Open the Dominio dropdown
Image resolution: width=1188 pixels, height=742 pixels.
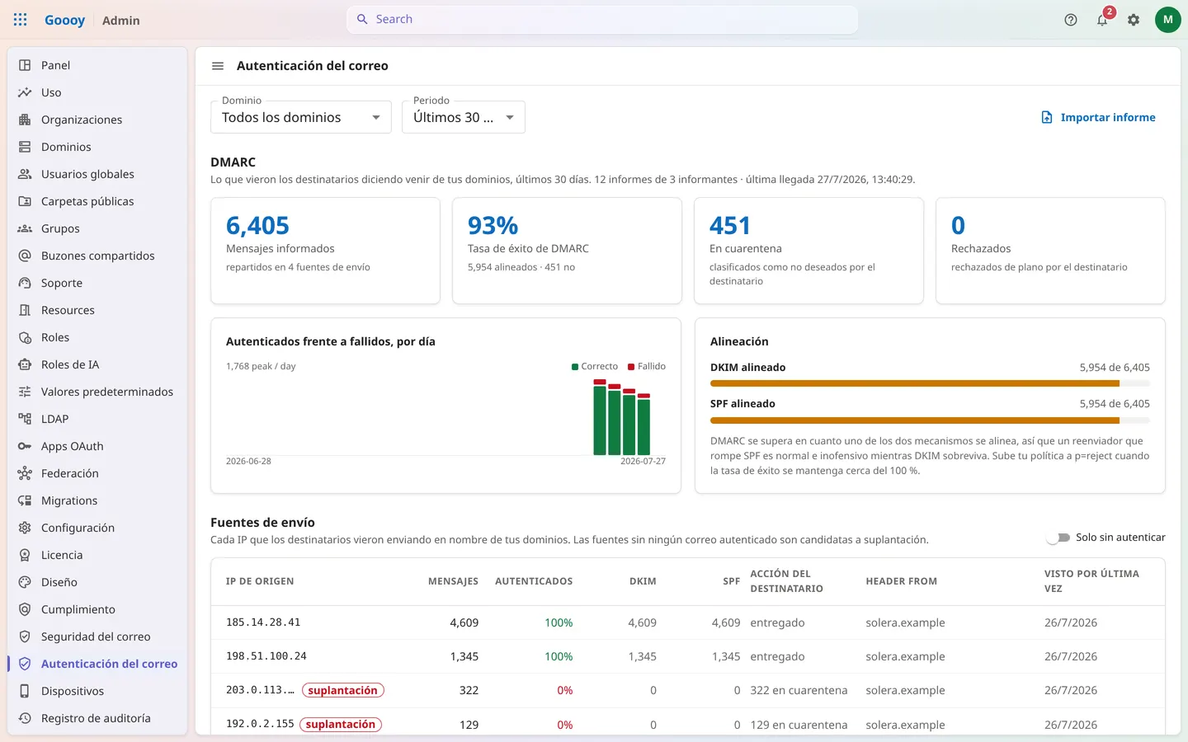(x=301, y=117)
